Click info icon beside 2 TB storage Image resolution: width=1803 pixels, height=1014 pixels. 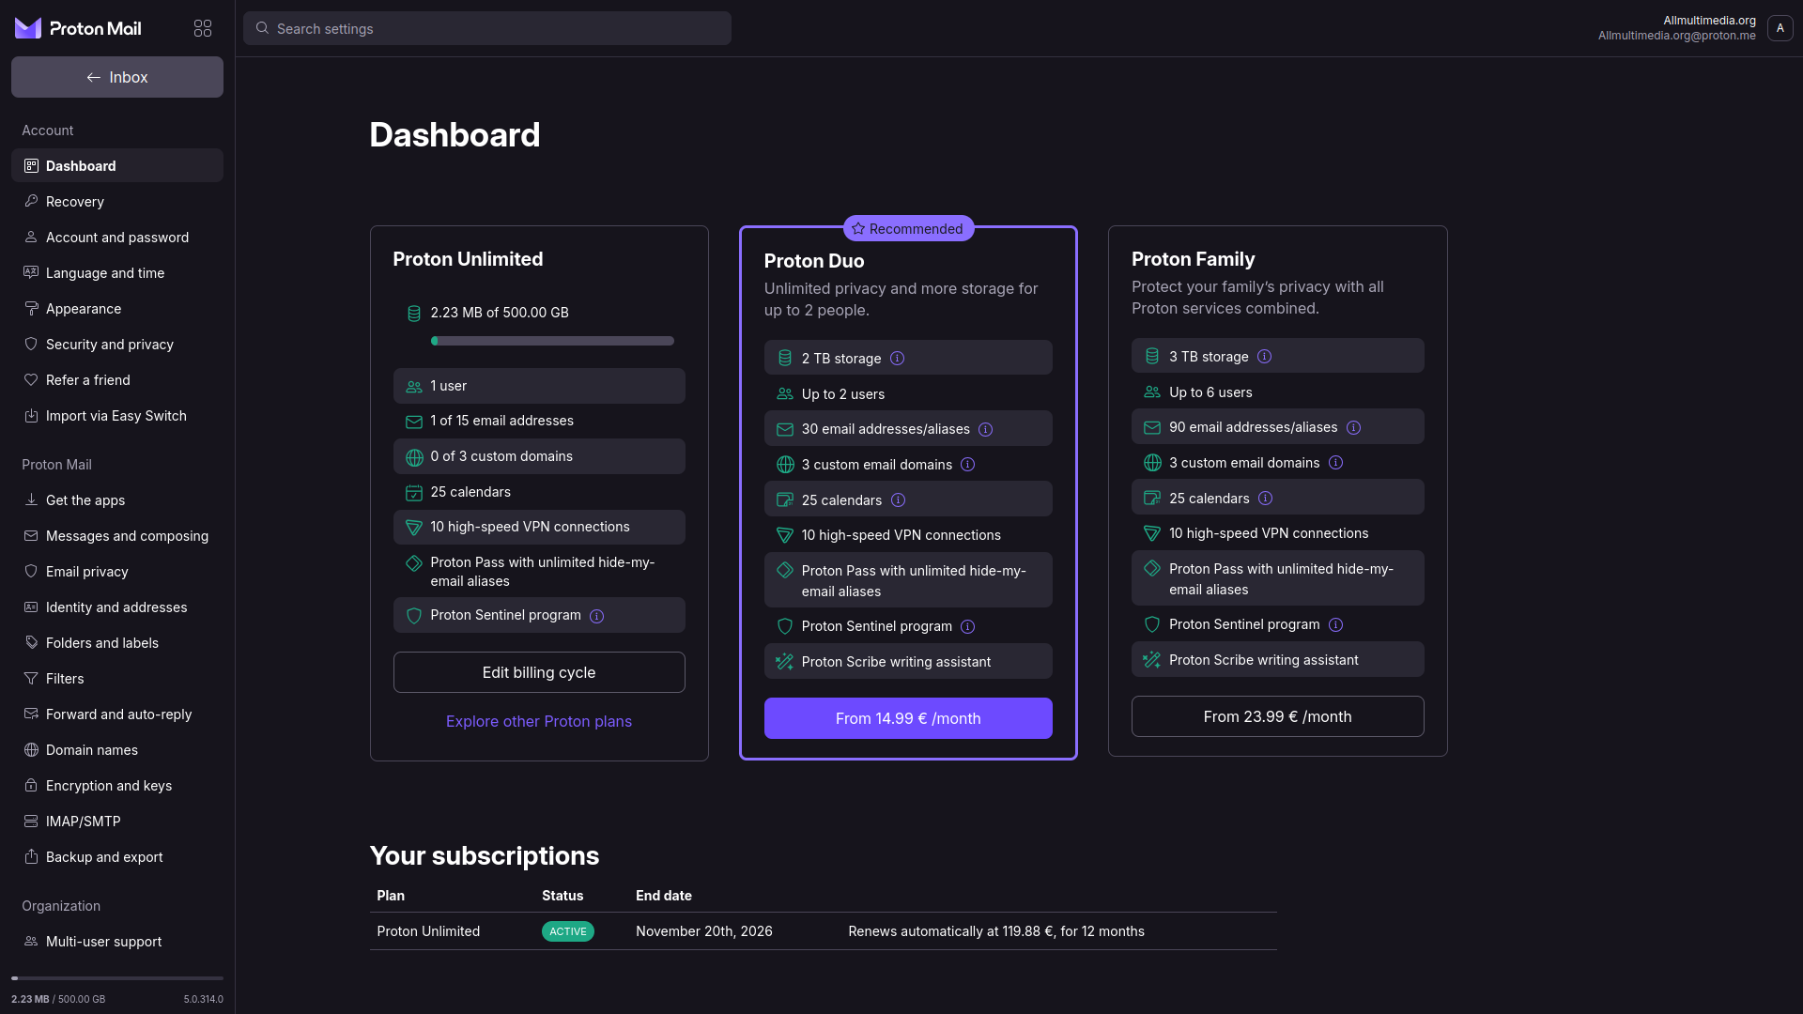pos(897,359)
